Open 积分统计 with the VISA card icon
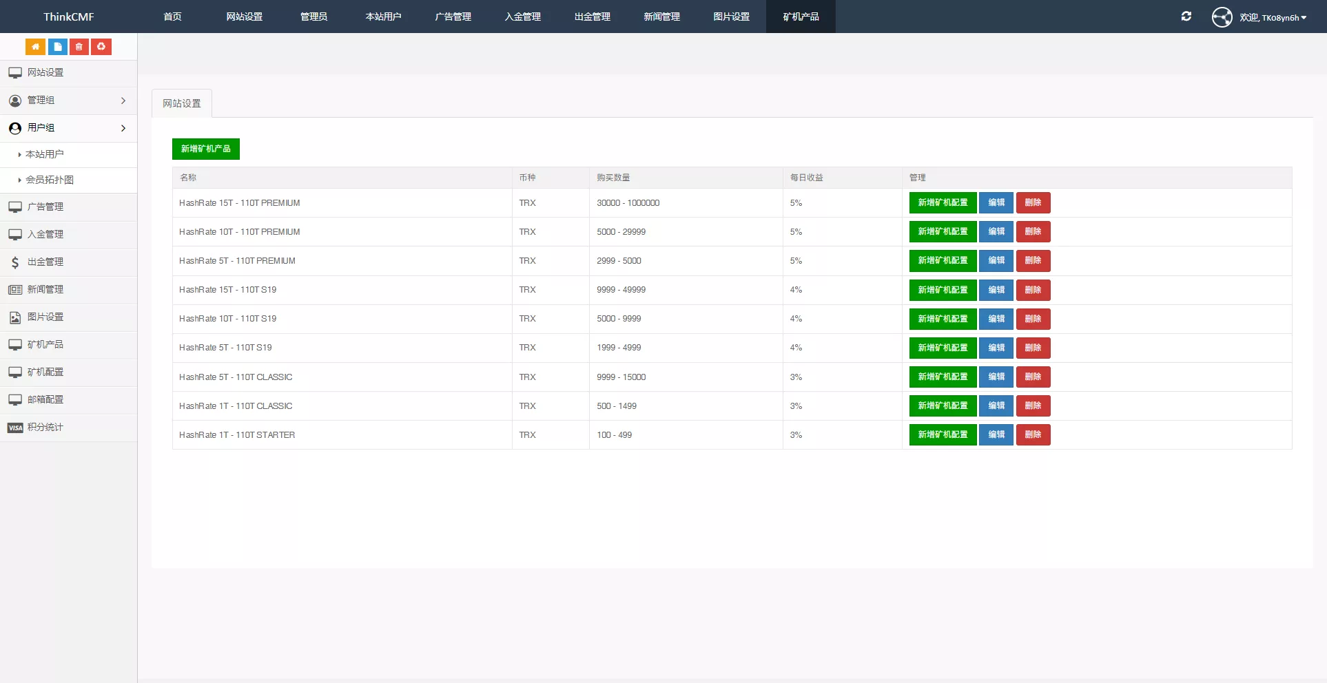The height and width of the screenshot is (683, 1327). (x=45, y=428)
